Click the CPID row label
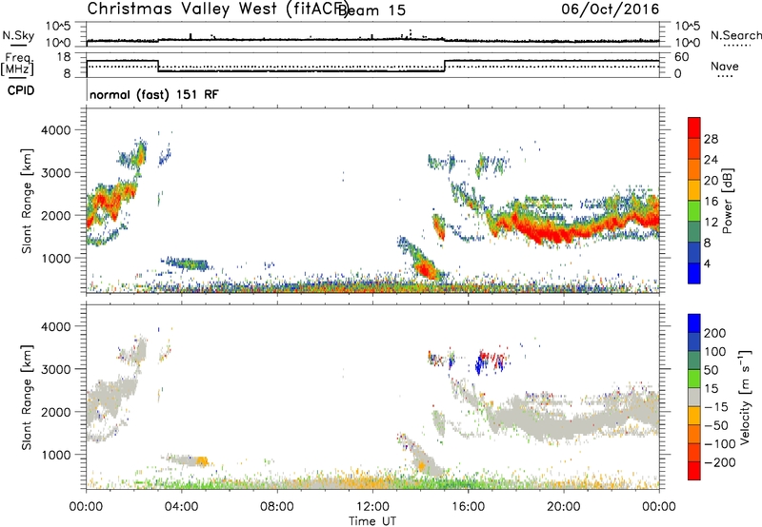The width and height of the screenshot is (762, 527). [x=21, y=90]
